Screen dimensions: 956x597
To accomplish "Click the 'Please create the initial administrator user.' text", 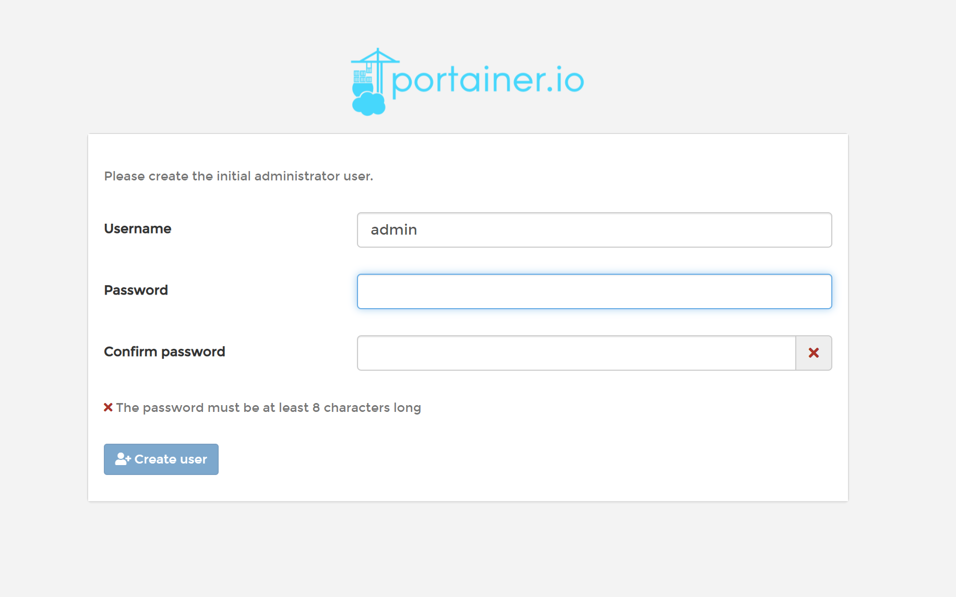I will (x=238, y=176).
